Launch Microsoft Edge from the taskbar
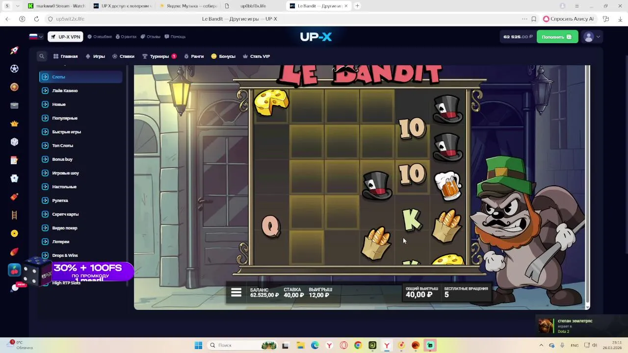 [x=314, y=345]
